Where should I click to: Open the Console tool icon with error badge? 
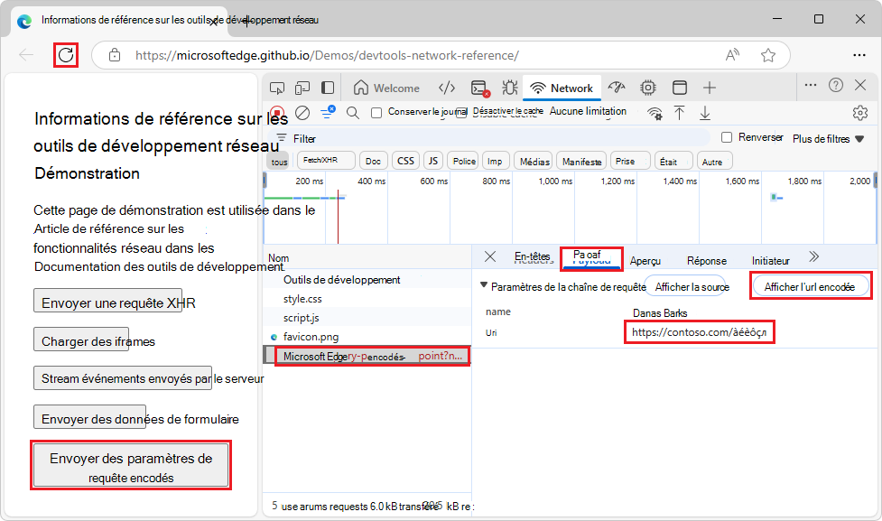479,88
